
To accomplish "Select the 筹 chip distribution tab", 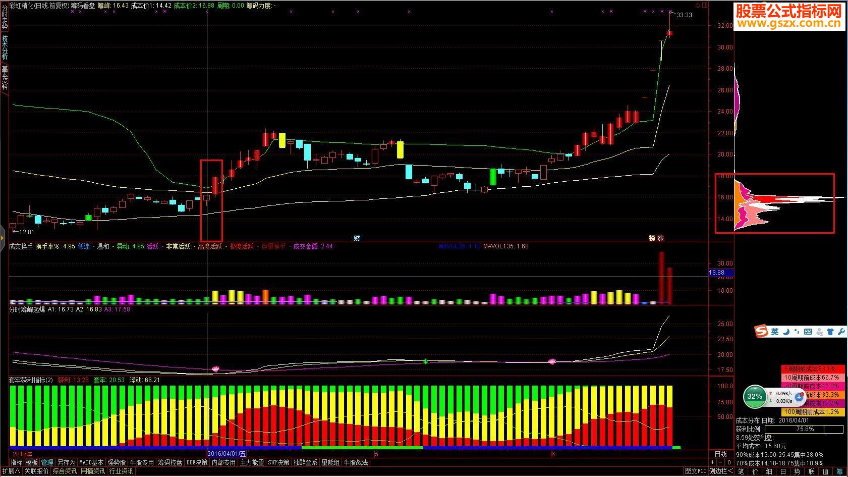I will tap(840, 472).
